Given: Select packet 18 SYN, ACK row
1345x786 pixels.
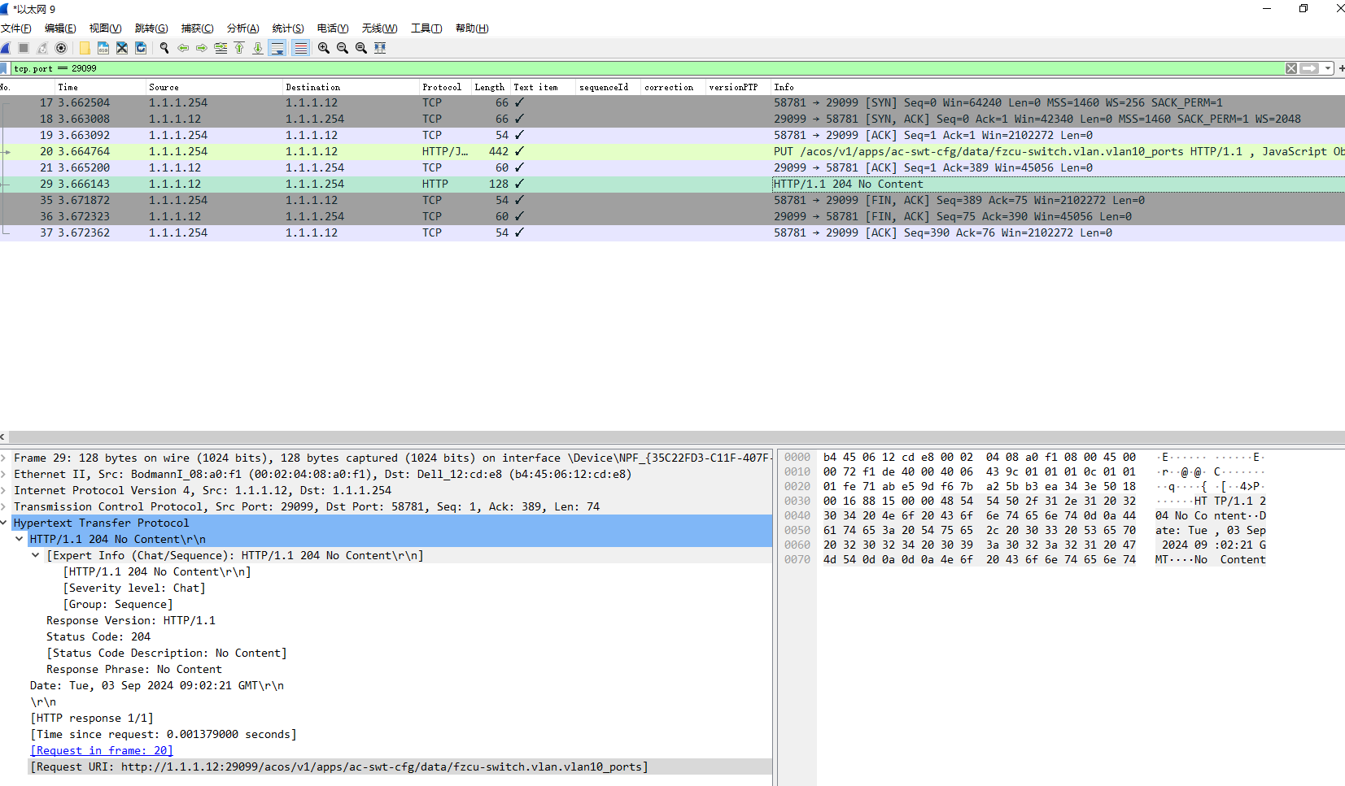Looking at the screenshot, I should click(x=672, y=119).
